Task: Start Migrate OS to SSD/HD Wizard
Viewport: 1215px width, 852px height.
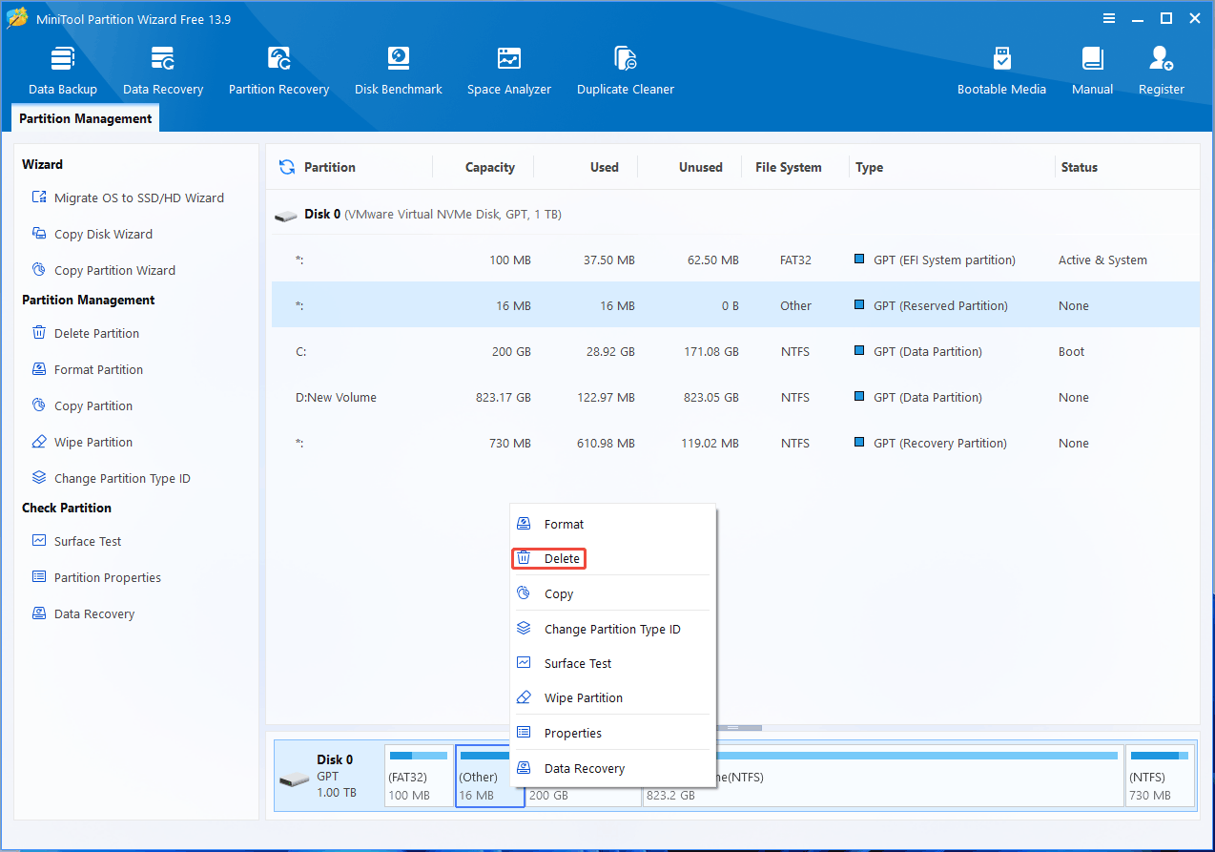Action: (128, 197)
